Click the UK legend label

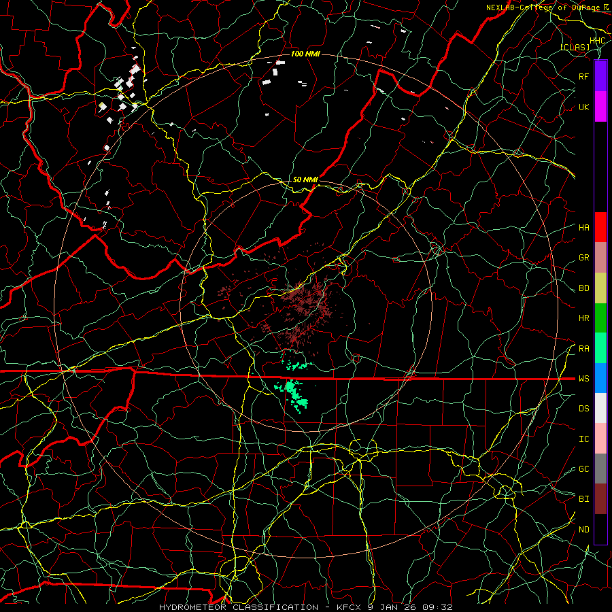pyautogui.click(x=583, y=107)
